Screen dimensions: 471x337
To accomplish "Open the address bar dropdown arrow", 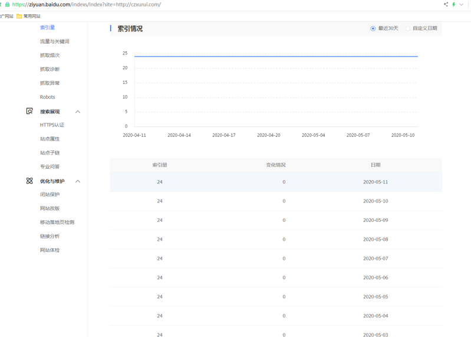I will click(462, 5).
